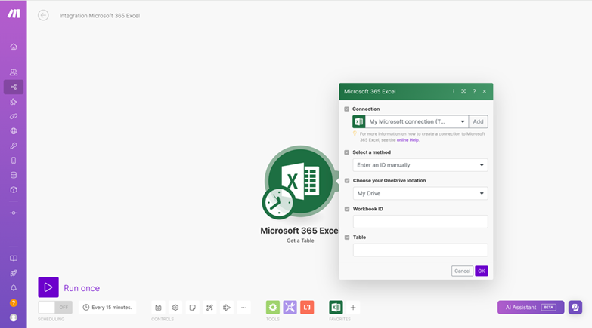Click 'Integration Microsoft 365 Excel' scenario title
The height and width of the screenshot is (328, 592).
(x=100, y=15)
